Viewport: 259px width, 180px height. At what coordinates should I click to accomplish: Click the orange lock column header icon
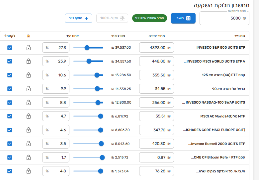pos(28,36)
